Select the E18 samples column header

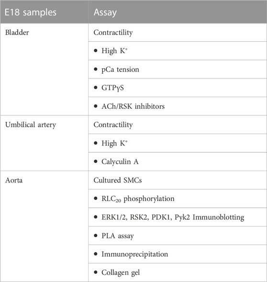pos(44,12)
